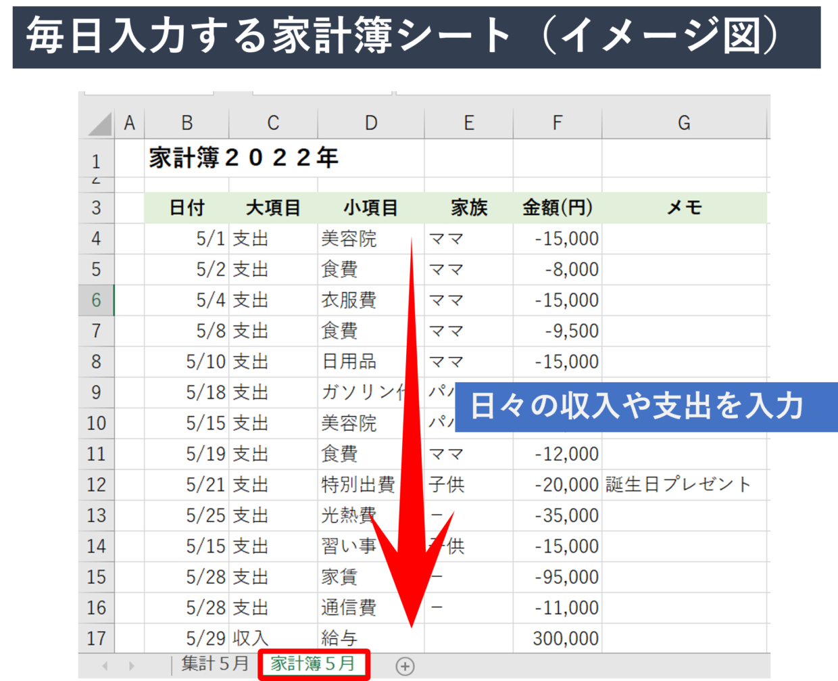Select the 誕生日プレゼント memo cell

(x=679, y=485)
